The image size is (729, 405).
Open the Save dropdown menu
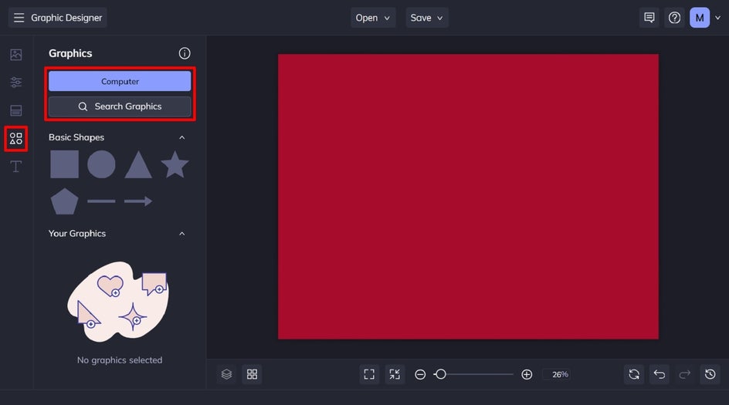tap(427, 18)
